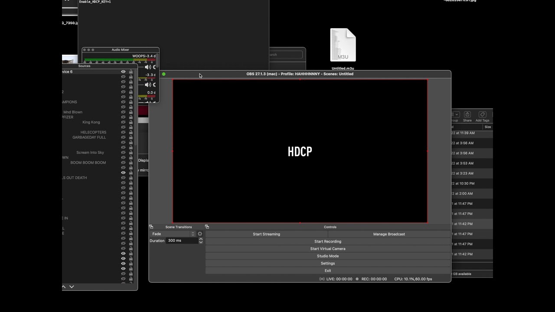Viewport: 555px width, 312px height.
Task: Select the GARBAGEDAY FULL source row
Action: pyautogui.click(x=98, y=137)
